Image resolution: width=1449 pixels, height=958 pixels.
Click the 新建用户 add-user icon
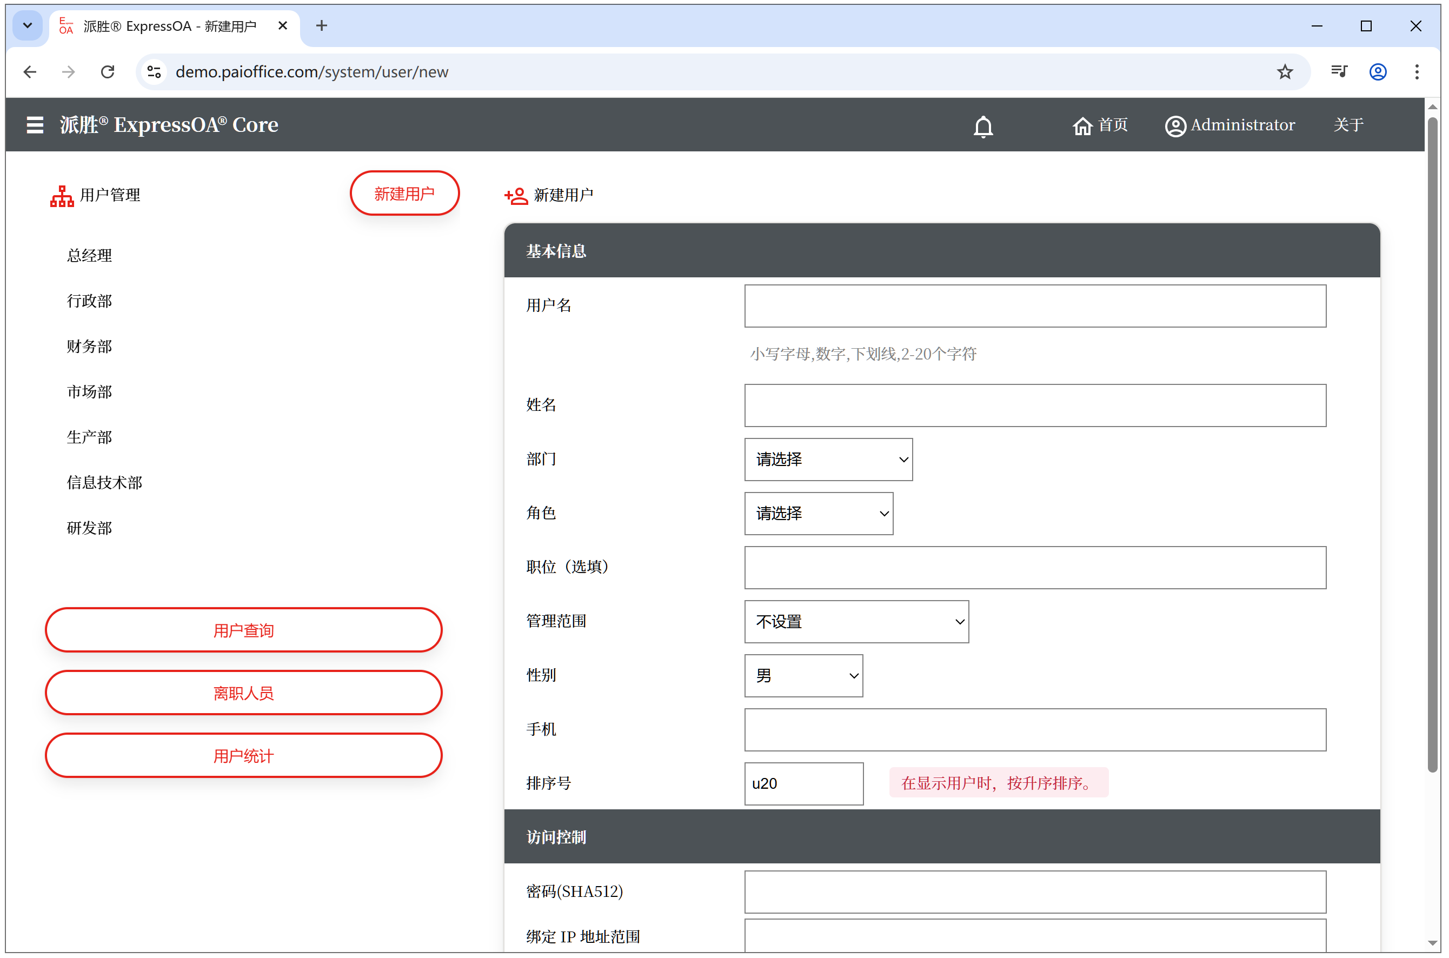point(516,196)
